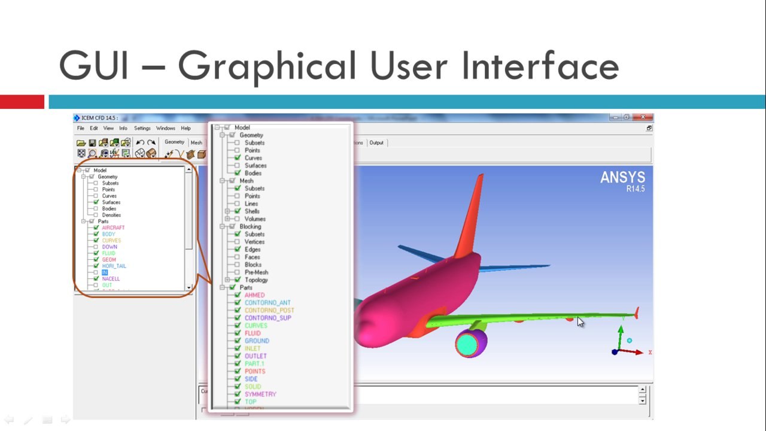This screenshot has height=431, width=766.
Task: Click the display tree vertical scrollbar thumb
Action: point(189,212)
